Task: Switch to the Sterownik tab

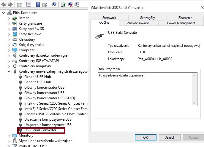Action: [109, 18]
